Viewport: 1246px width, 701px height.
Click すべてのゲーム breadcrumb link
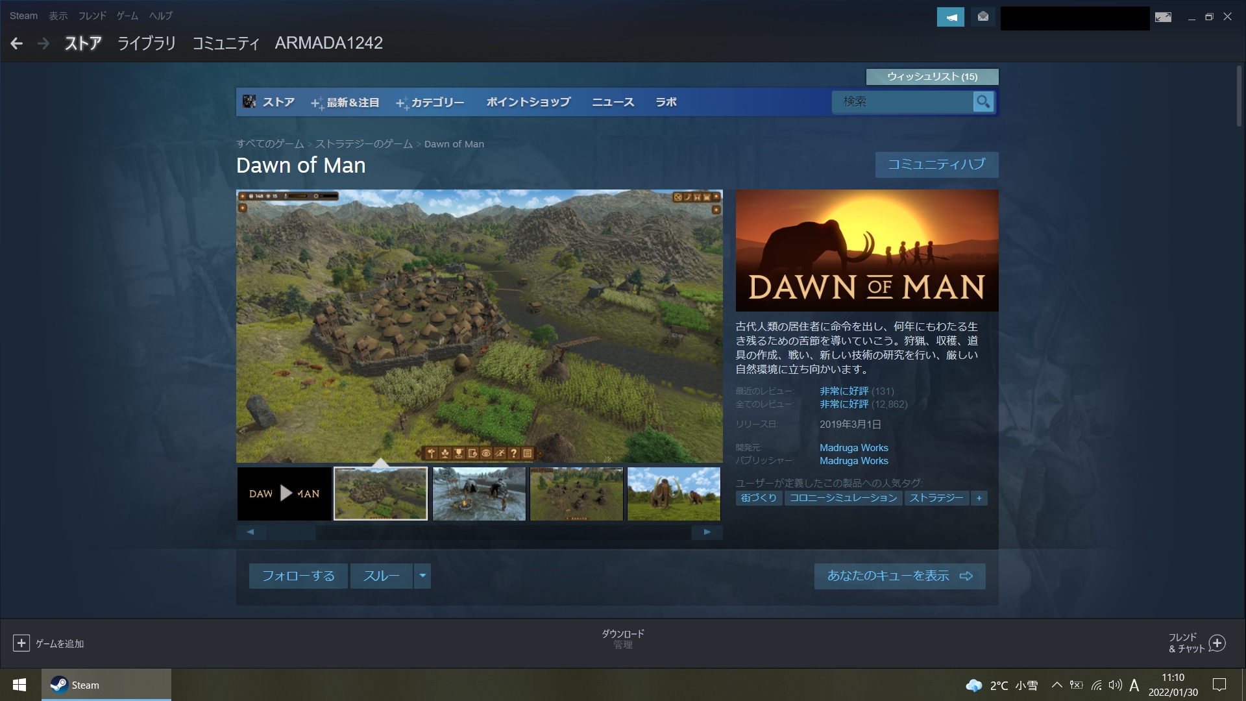(x=270, y=144)
